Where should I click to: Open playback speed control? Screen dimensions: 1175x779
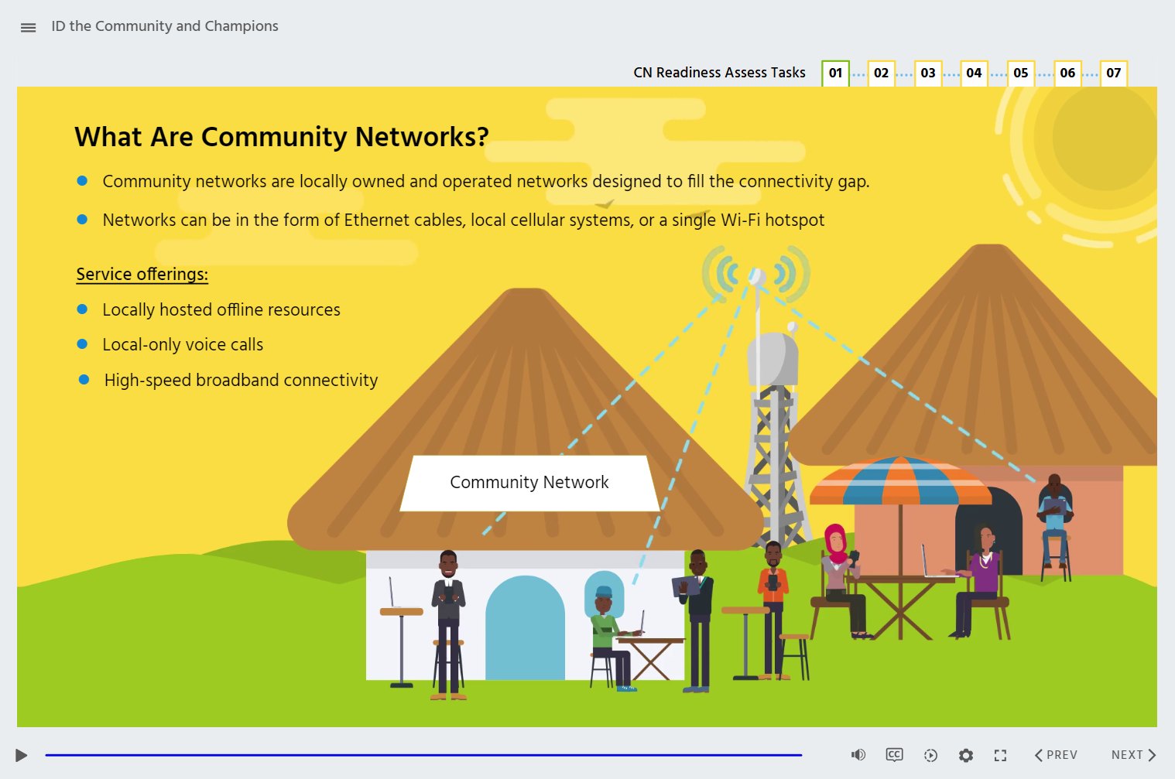(x=930, y=755)
